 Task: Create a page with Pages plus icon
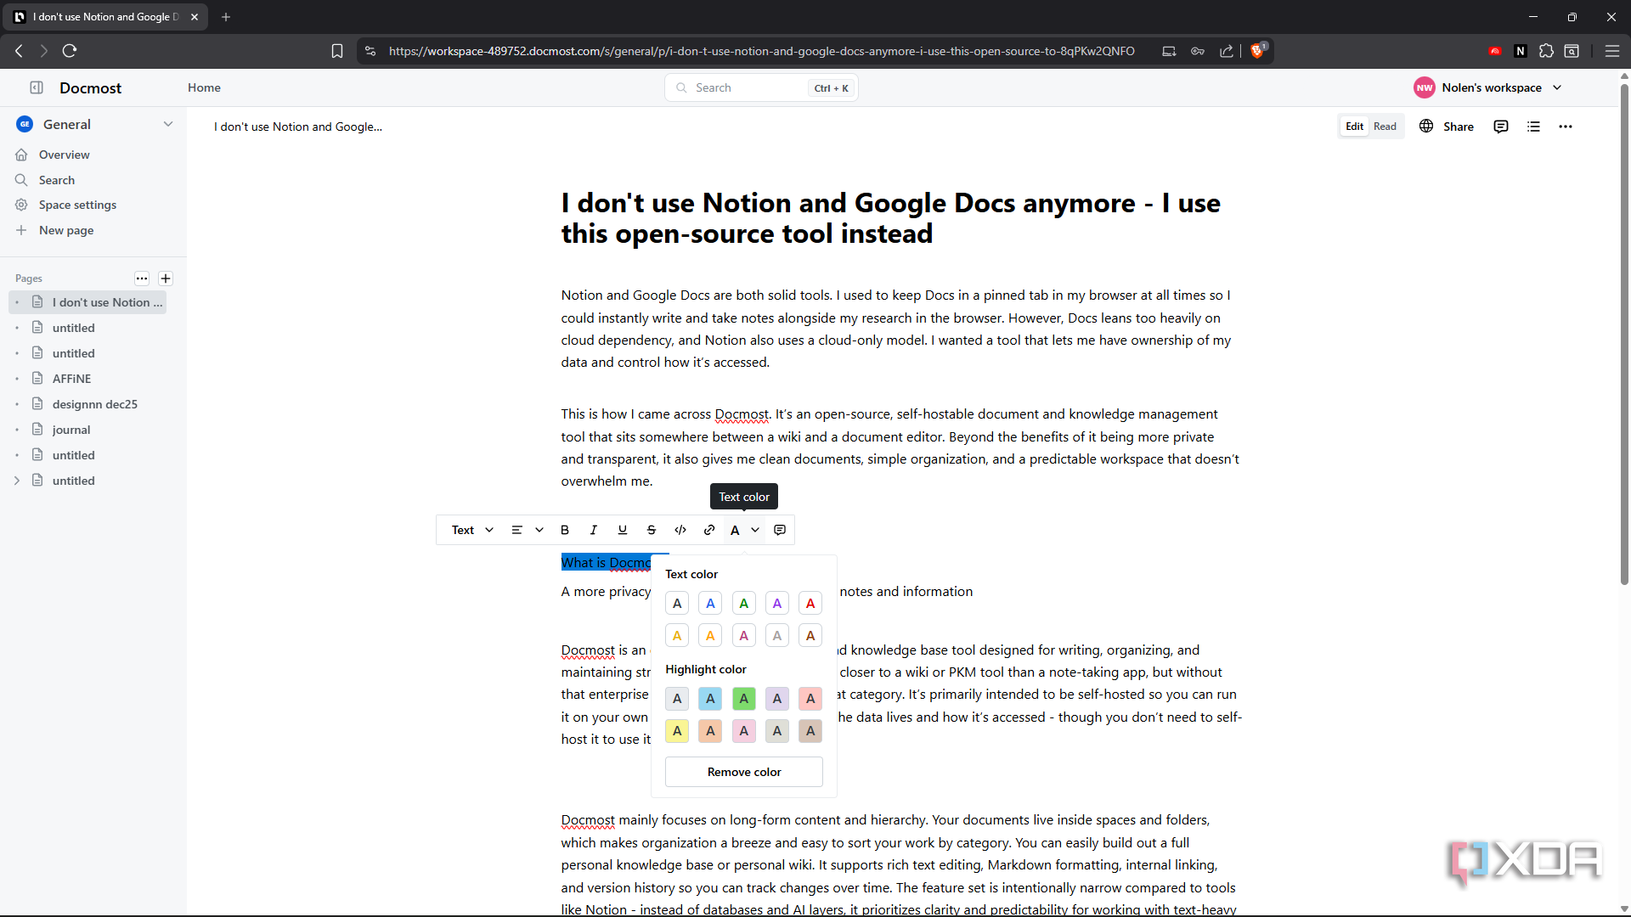[166, 278]
